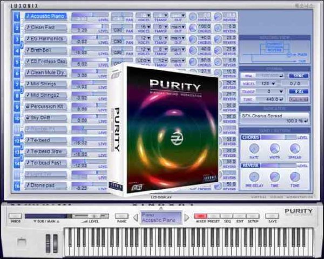Toggle the CHORUS effect on/off label
Screen dimensions: 324x259
click(x=251, y=137)
